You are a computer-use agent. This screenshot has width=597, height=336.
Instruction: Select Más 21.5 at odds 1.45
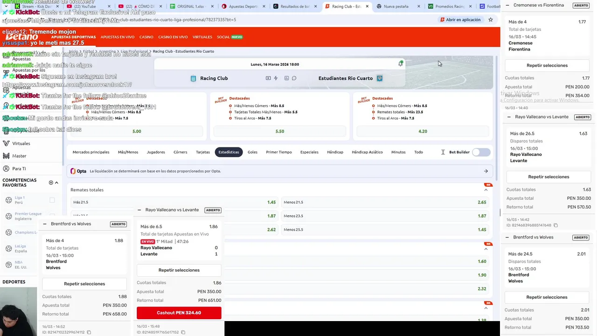click(174, 202)
